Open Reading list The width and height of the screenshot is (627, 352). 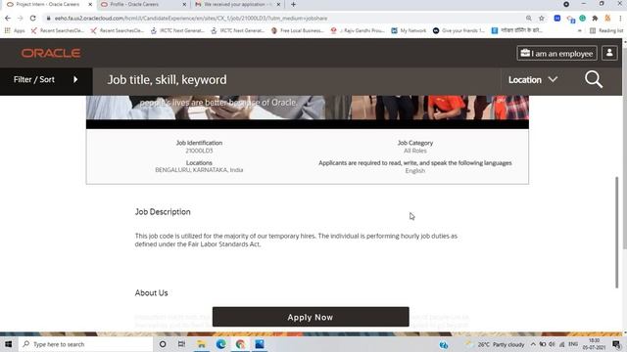coord(606,30)
